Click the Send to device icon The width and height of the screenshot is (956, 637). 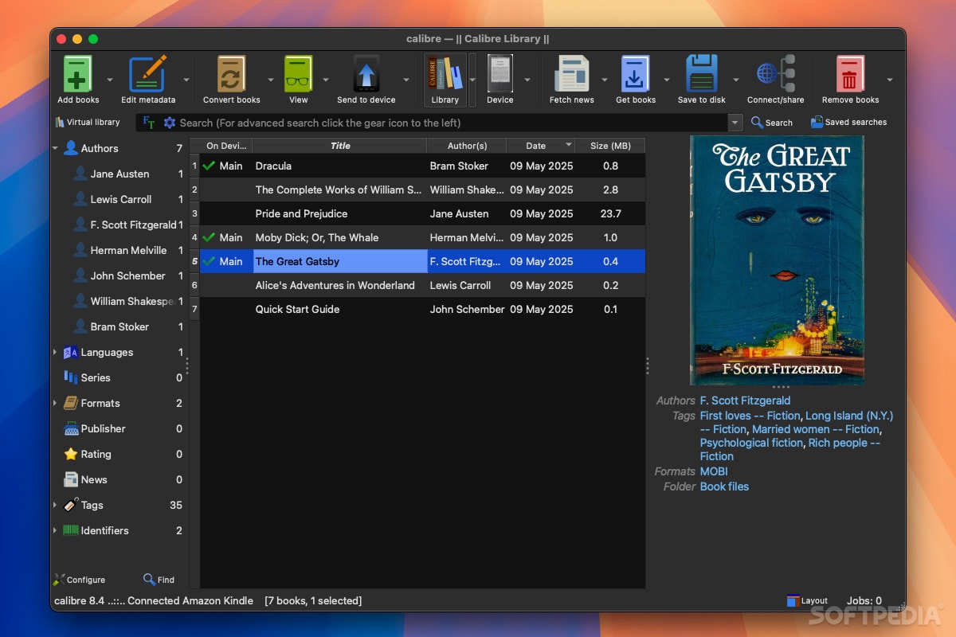coord(366,75)
